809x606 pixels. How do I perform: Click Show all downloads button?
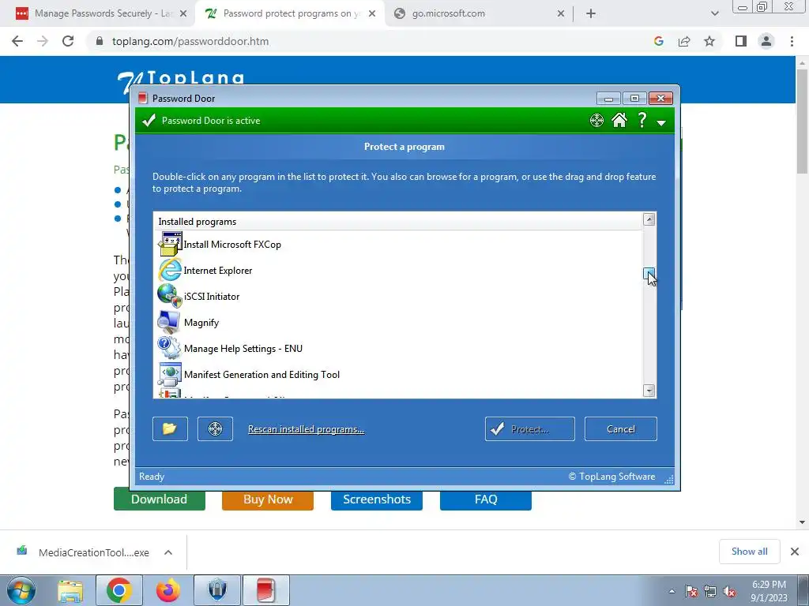coord(749,552)
